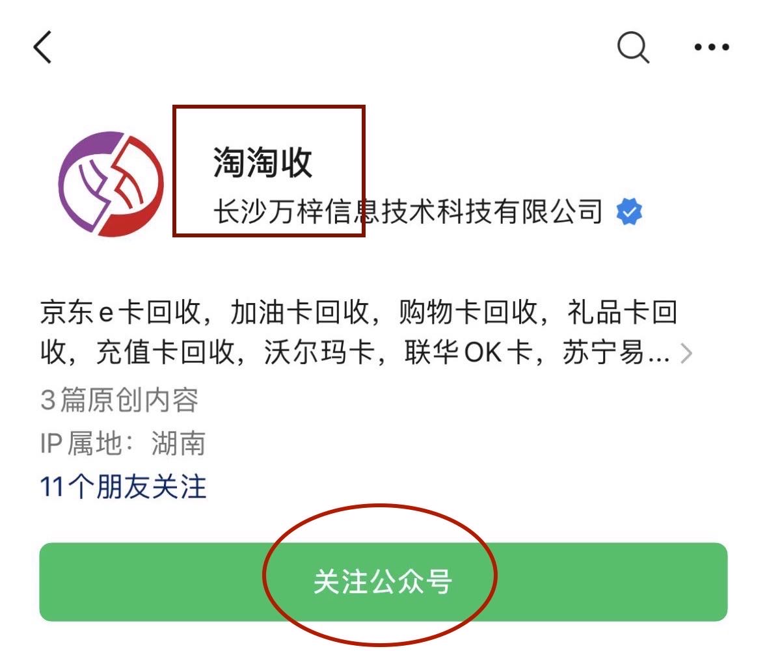Expand the account description with the chevron

pyautogui.click(x=686, y=353)
